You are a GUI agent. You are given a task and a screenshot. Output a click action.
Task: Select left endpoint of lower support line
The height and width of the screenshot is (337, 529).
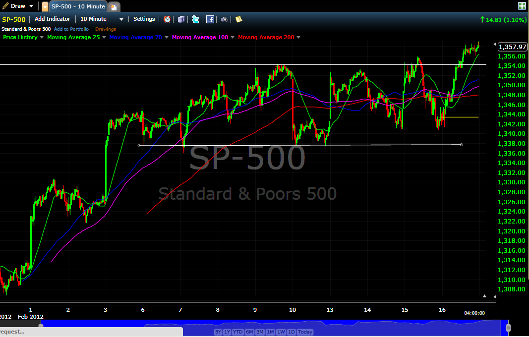139,146
